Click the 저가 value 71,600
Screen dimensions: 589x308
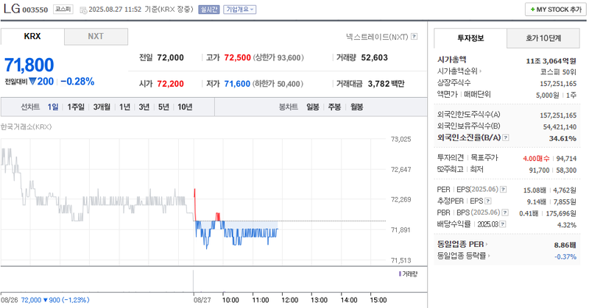click(237, 84)
